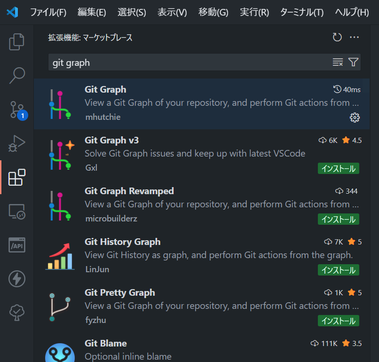Click the 40ms activation time on Git Graph

pos(347,89)
